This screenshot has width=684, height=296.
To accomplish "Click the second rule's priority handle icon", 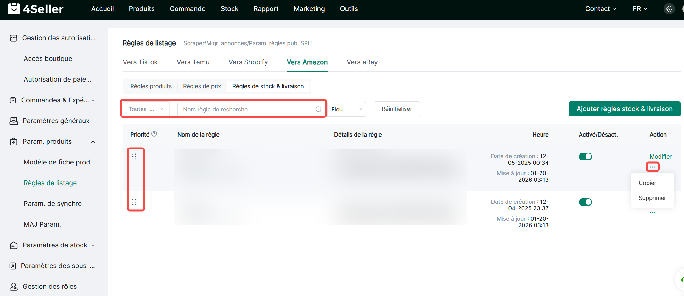I will [x=134, y=202].
